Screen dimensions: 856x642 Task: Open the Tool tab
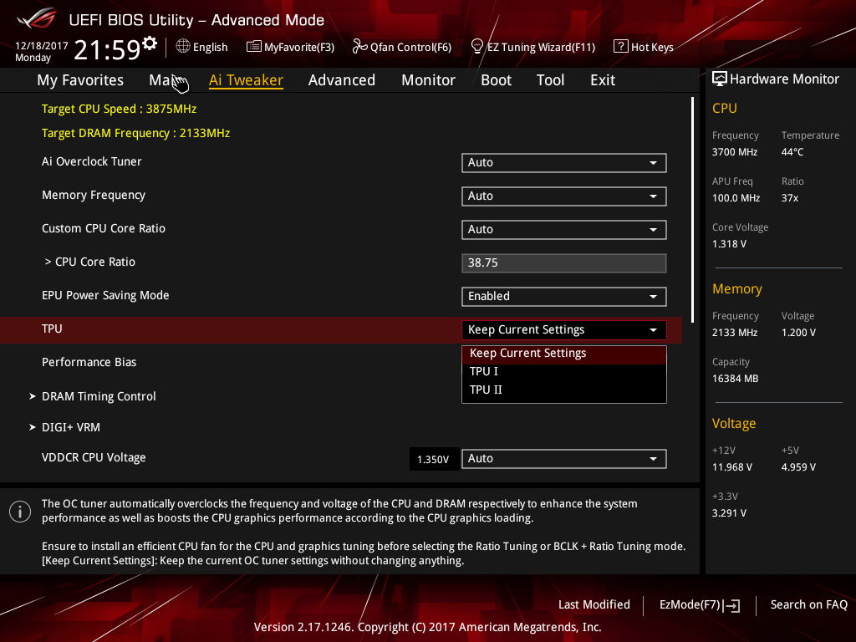pyautogui.click(x=550, y=79)
